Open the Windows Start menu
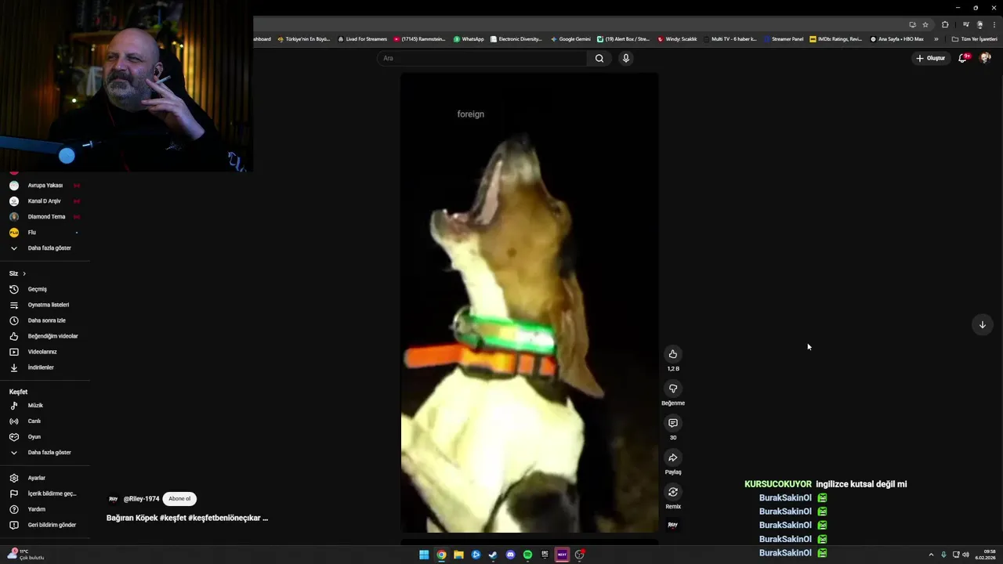Image resolution: width=1003 pixels, height=564 pixels. [x=424, y=555]
